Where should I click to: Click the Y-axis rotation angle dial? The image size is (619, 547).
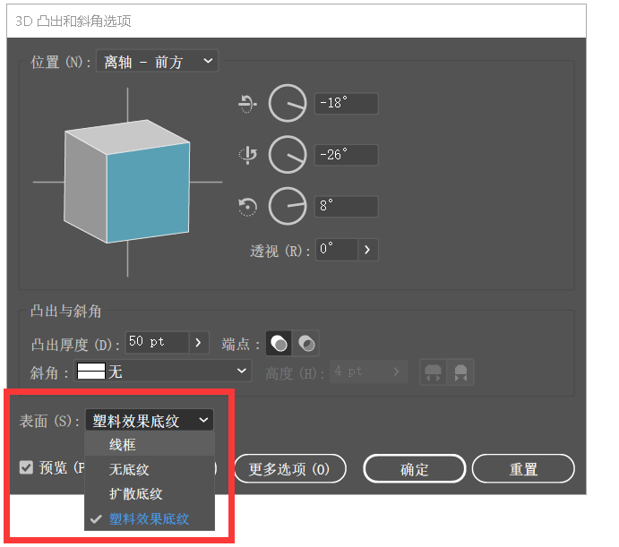[288, 154]
